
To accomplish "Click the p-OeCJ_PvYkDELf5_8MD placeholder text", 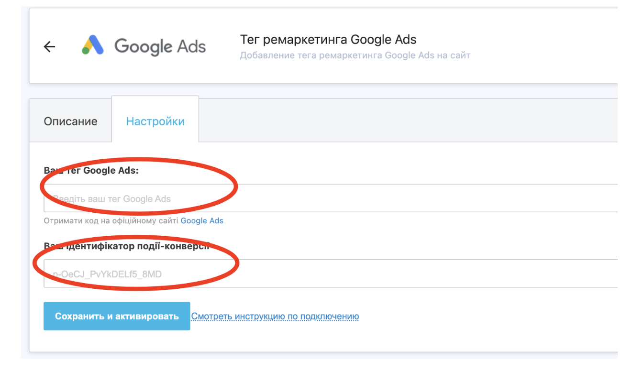I will click(x=107, y=274).
